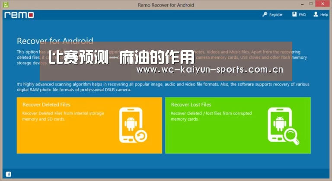Open the Register key icon
332x181 pixels.
pyautogui.click(x=265, y=14)
